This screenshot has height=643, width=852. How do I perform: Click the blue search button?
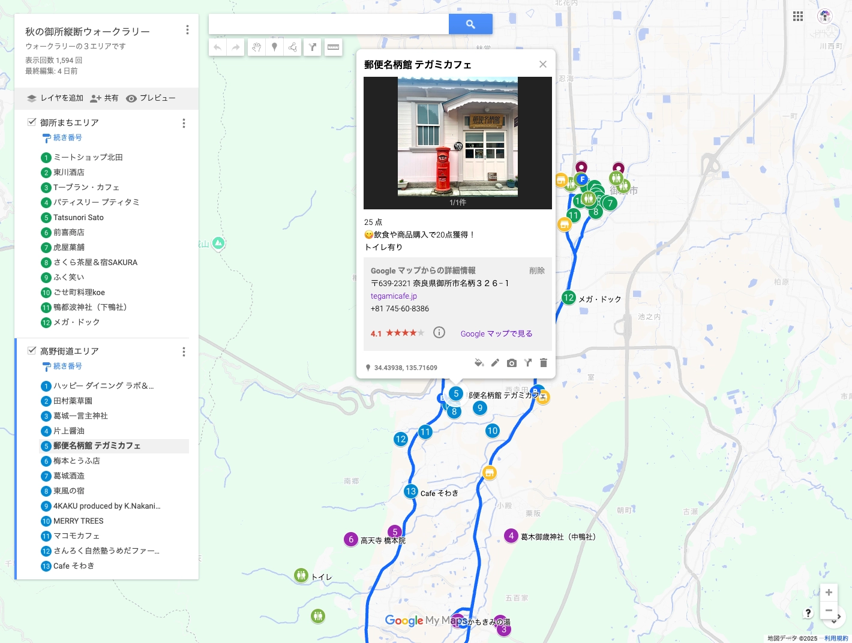point(470,24)
